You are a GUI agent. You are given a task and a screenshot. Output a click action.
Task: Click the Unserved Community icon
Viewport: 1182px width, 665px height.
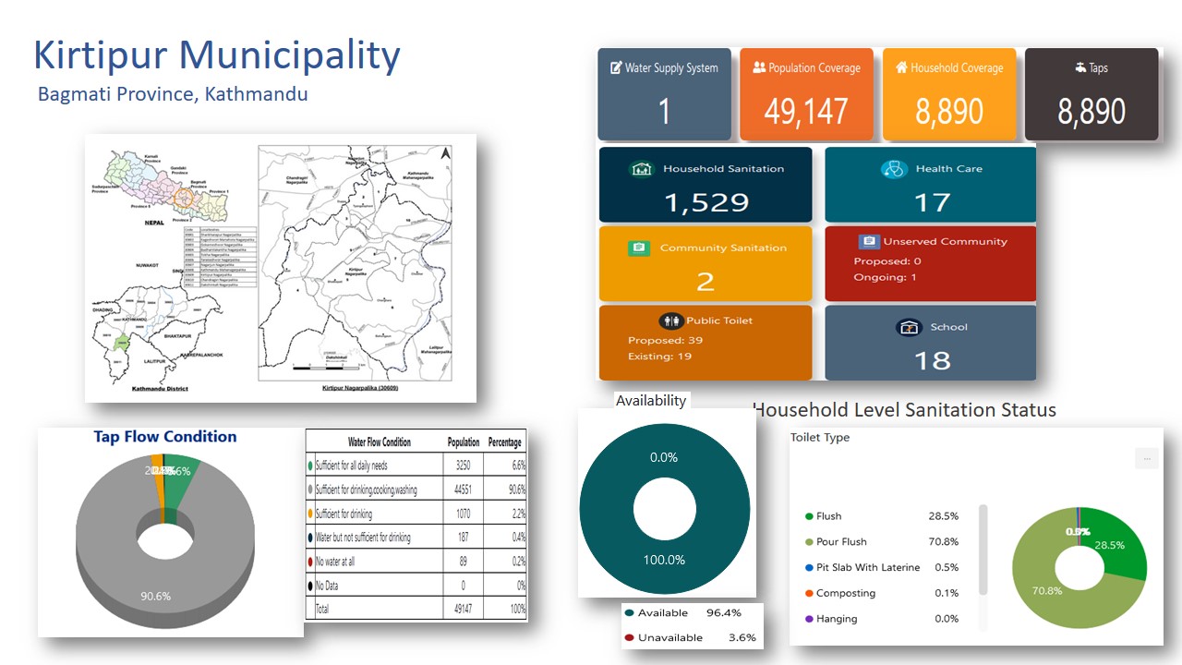point(868,242)
